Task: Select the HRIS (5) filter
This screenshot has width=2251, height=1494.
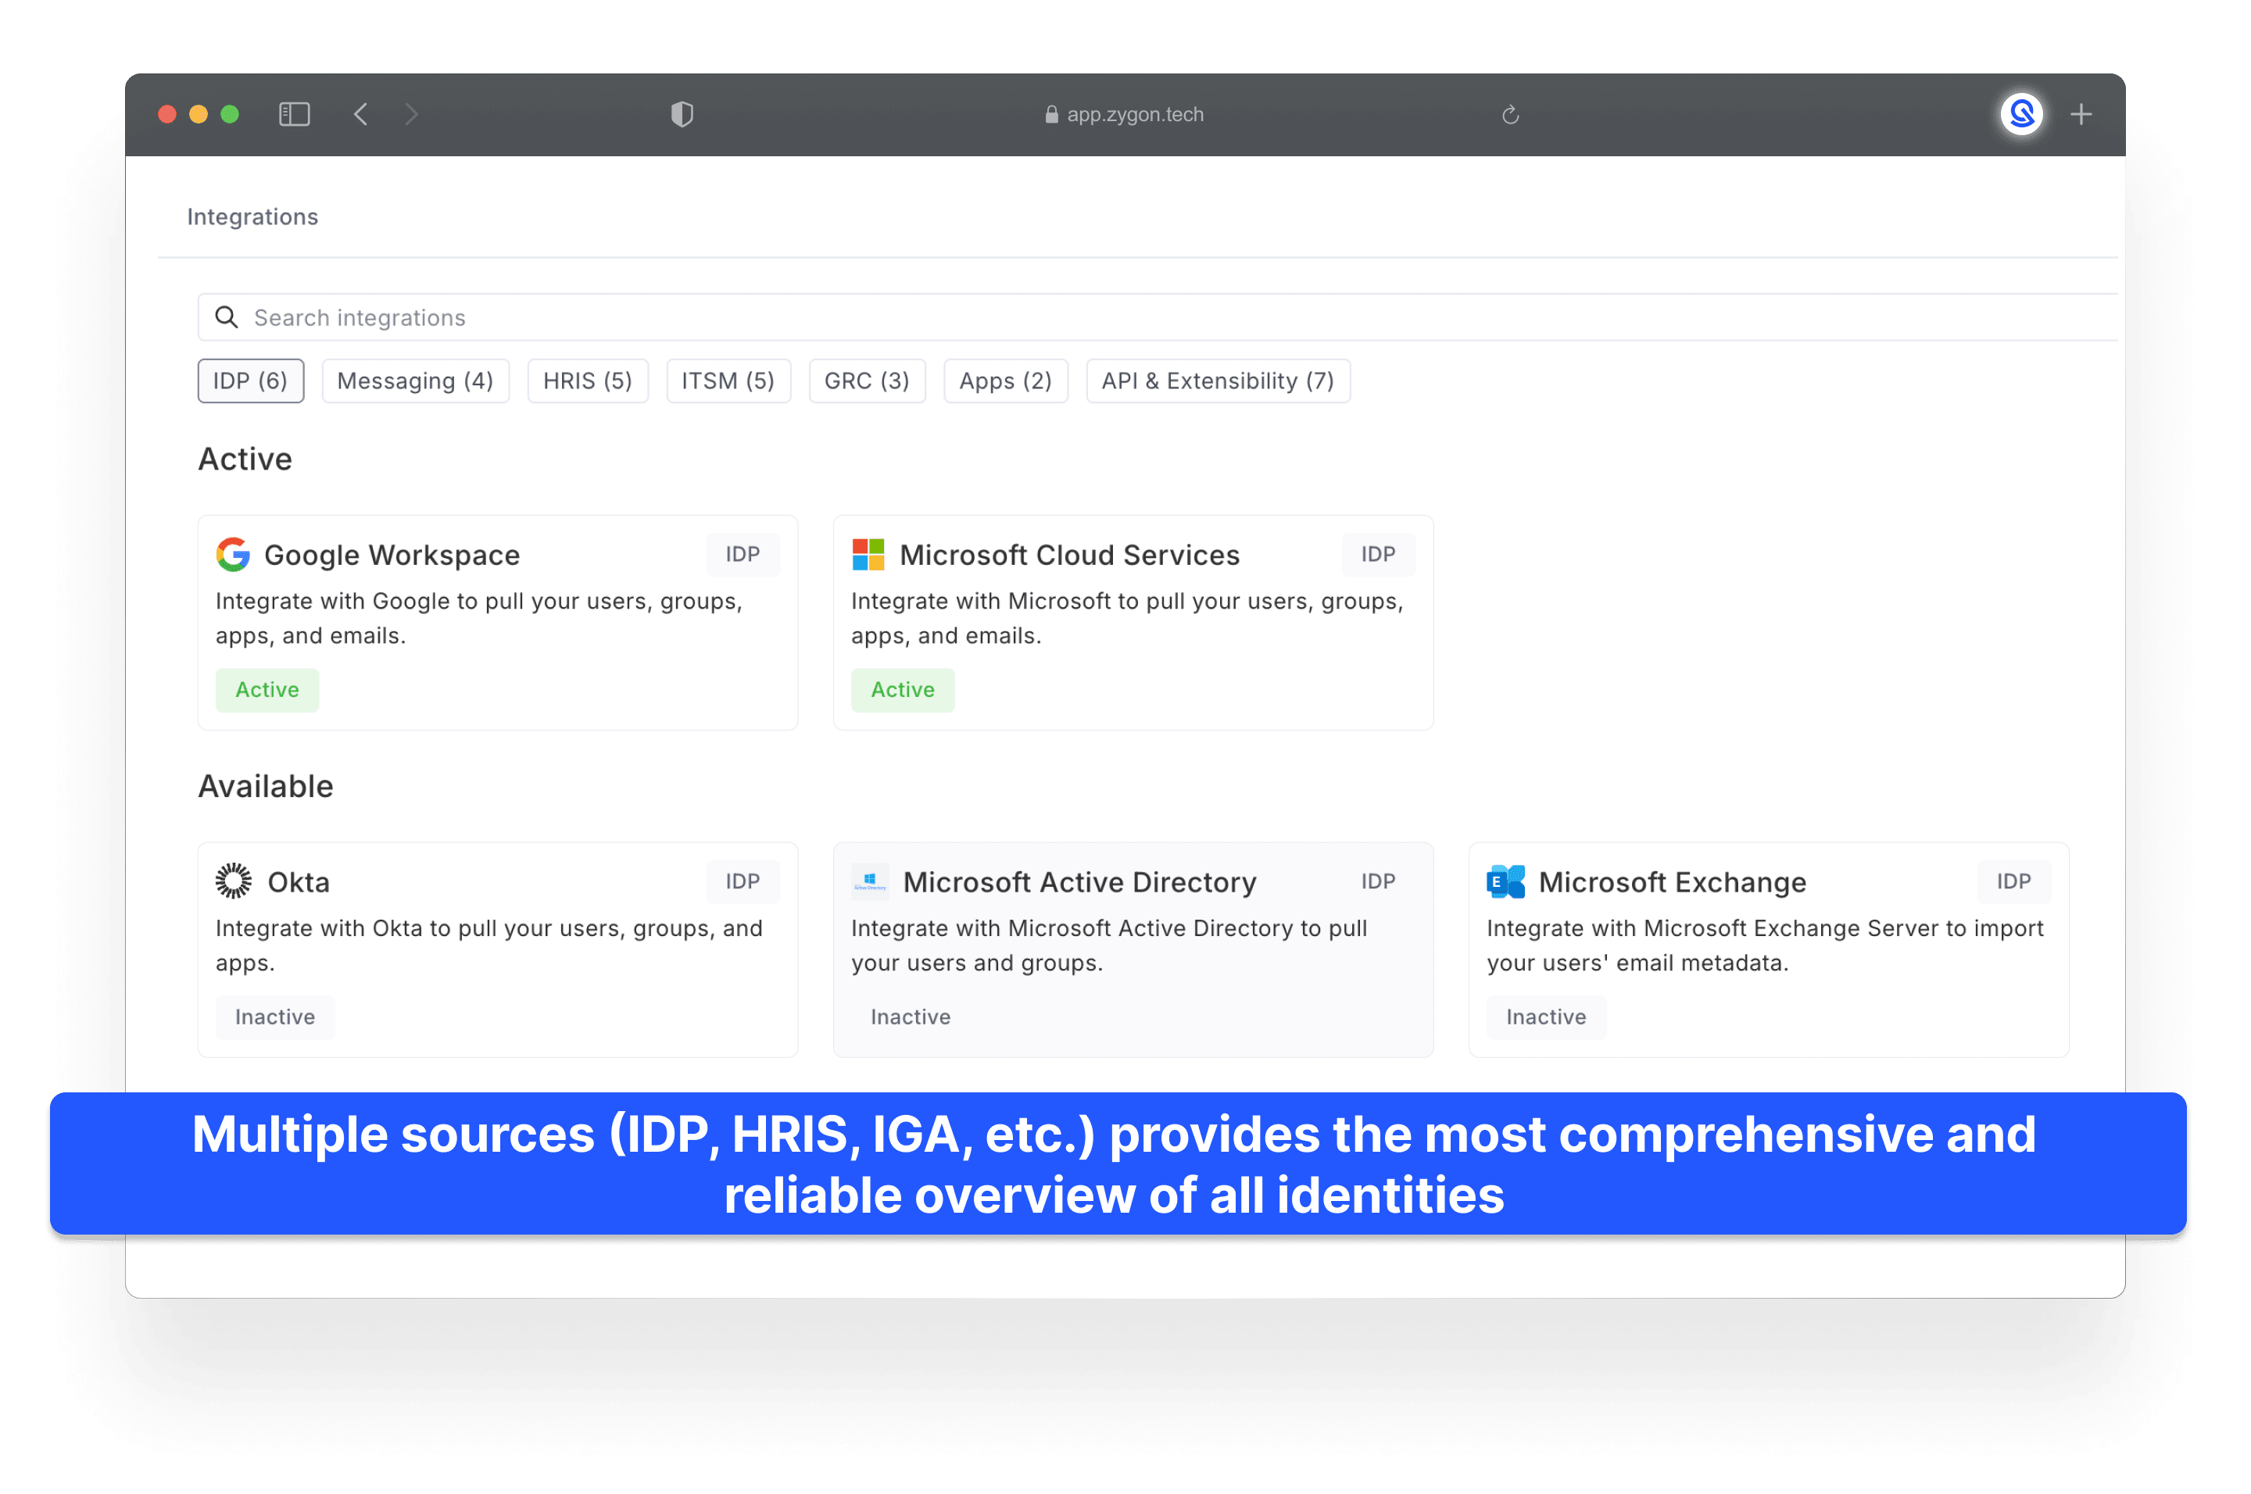Action: (x=588, y=381)
